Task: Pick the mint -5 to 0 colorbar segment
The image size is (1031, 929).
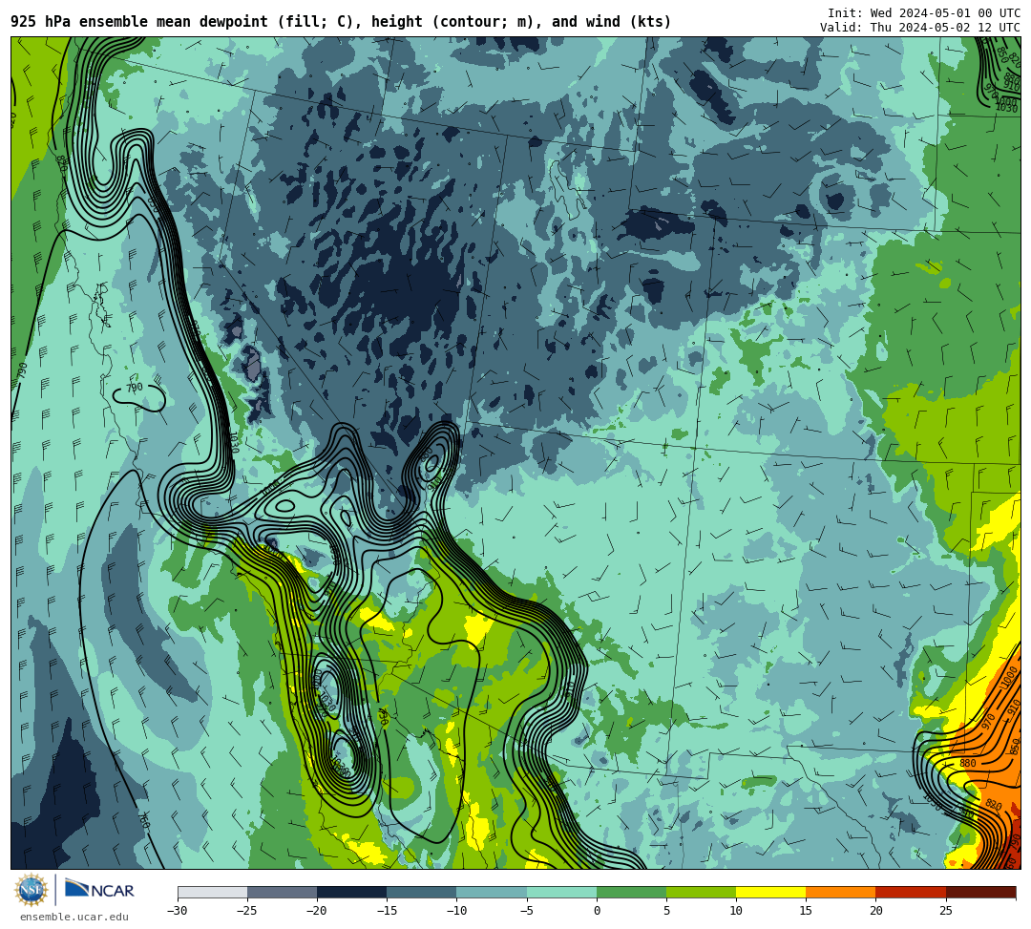Action: 561,892
